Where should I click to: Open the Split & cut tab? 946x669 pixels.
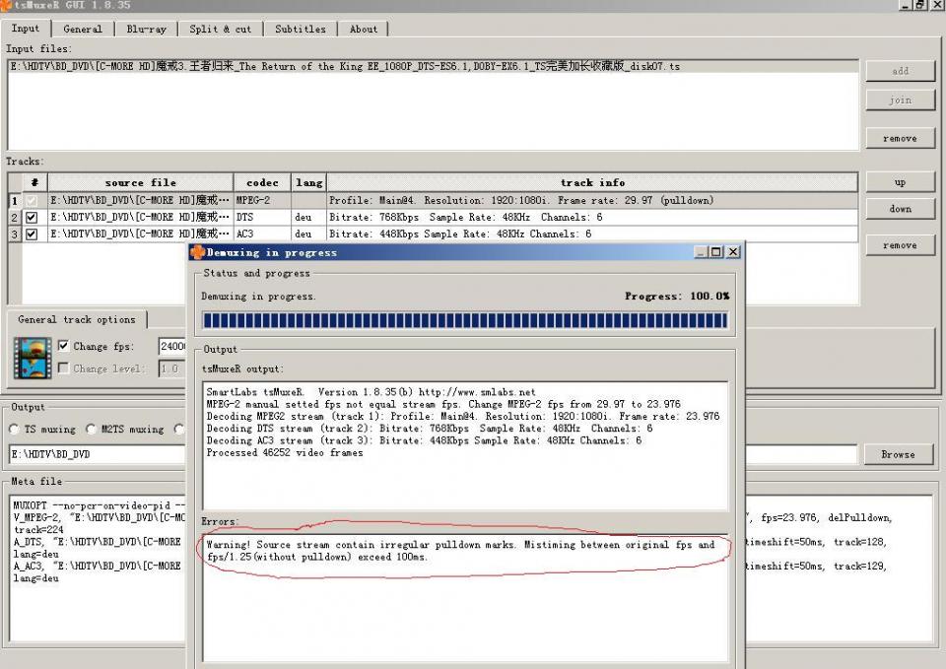(x=220, y=29)
